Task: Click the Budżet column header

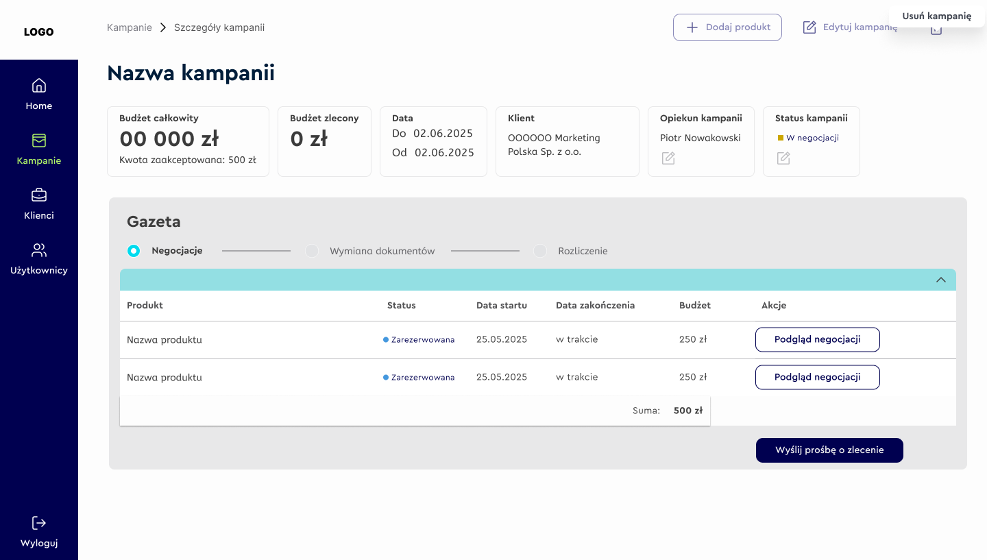Action: click(x=695, y=305)
